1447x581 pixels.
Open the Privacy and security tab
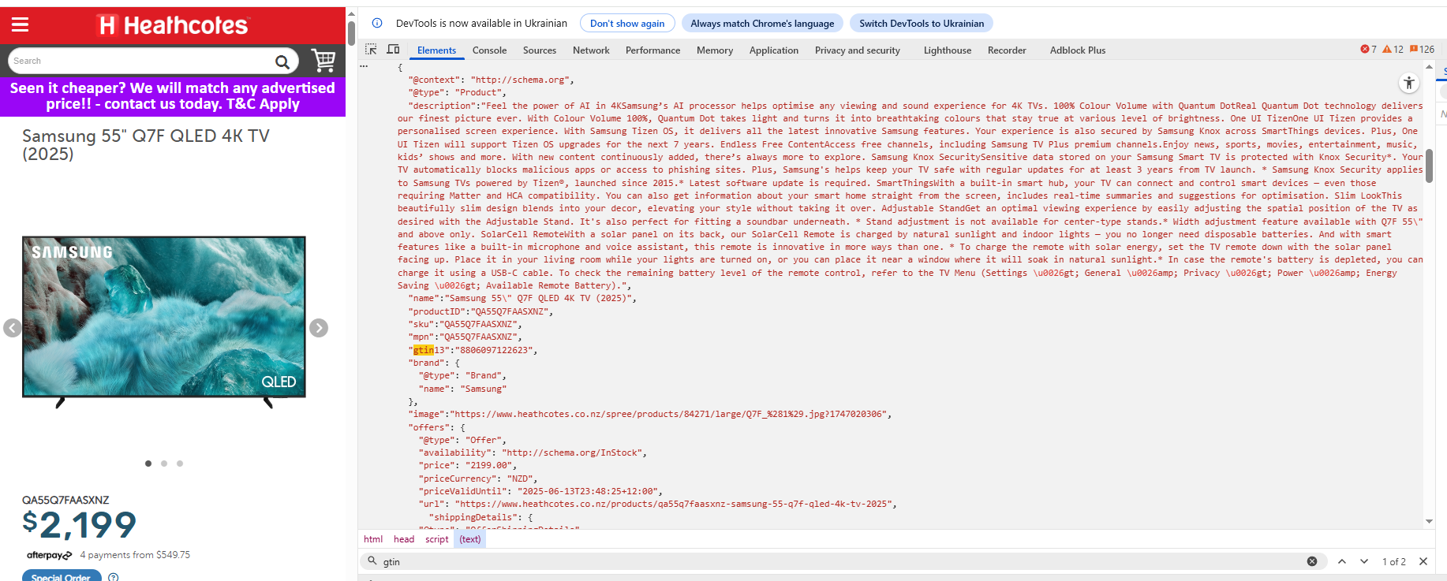pyautogui.click(x=858, y=50)
